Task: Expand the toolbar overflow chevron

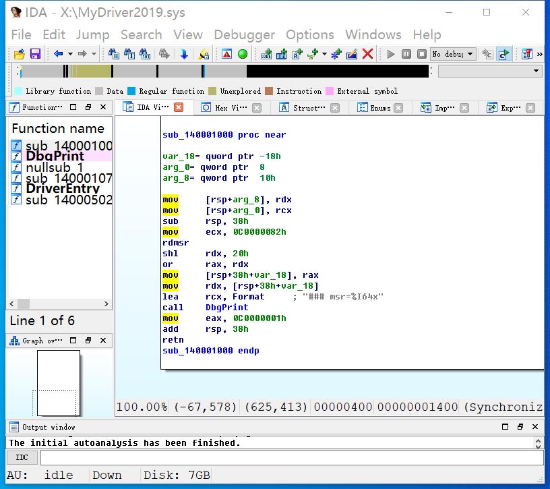Action: pos(539,54)
